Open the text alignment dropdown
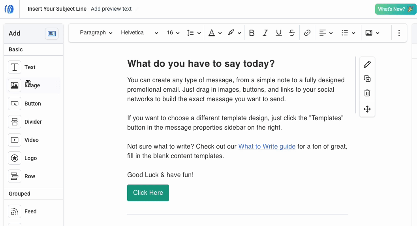This screenshot has width=417, height=226. pyautogui.click(x=326, y=33)
